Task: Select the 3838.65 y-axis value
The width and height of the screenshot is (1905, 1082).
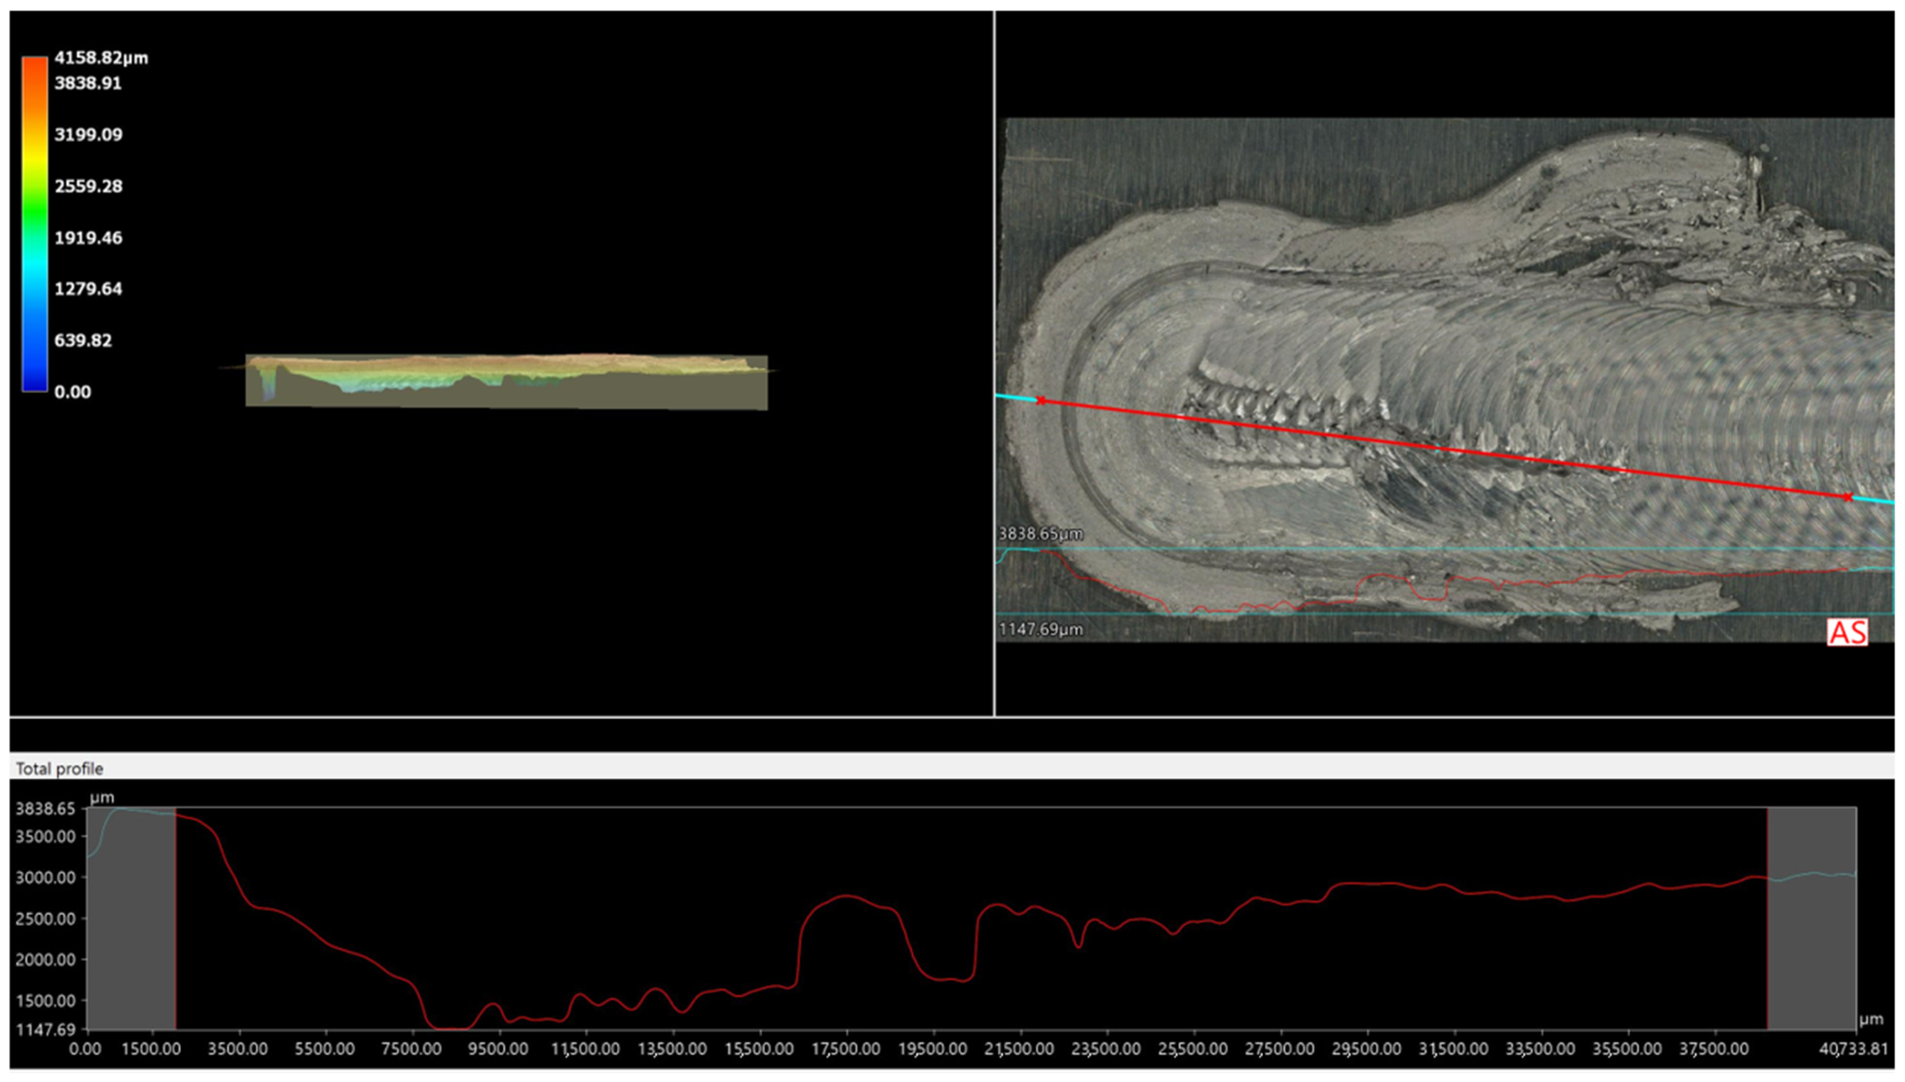Action: coord(46,809)
